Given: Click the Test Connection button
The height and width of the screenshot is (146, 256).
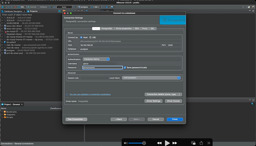Looking at the screenshot, I should [x=76, y=119].
